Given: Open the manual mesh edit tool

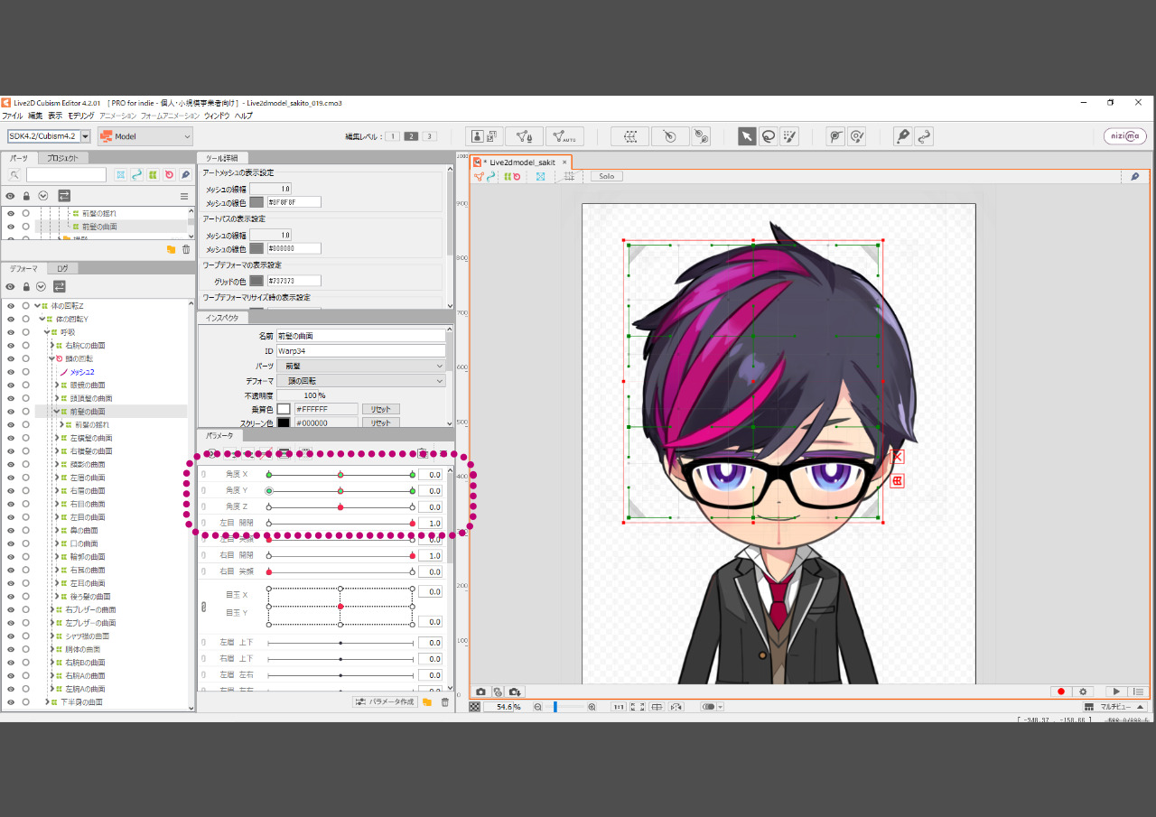Looking at the screenshot, I should point(524,136).
